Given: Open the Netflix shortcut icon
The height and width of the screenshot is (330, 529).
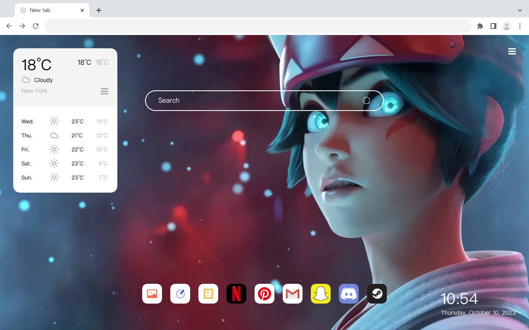Looking at the screenshot, I should tap(236, 294).
